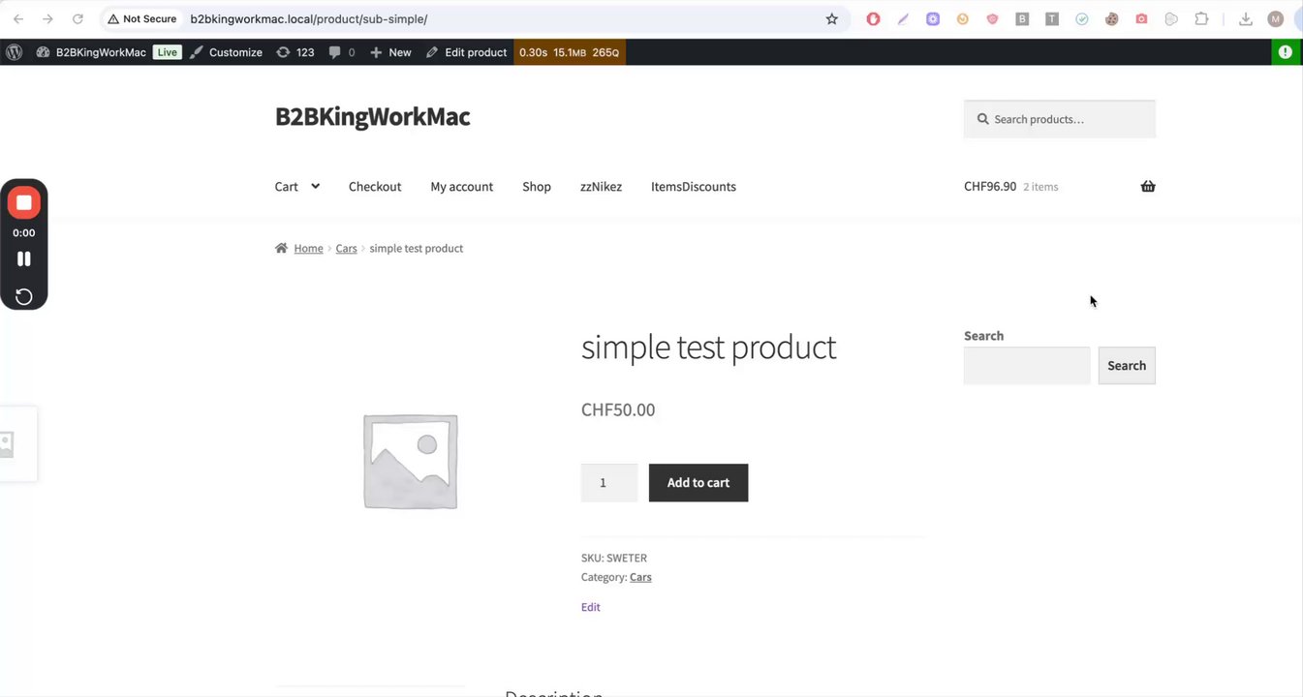Pause the recording
This screenshot has height=697, width=1303.
click(x=24, y=258)
